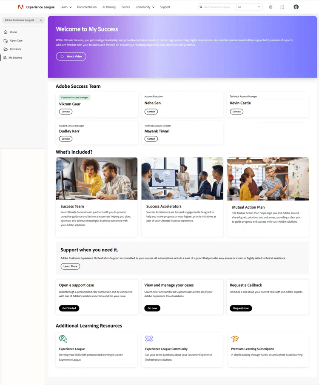Image resolution: width=319 pixels, height=385 pixels.
Task: Click the Learn More button
Action: (70, 267)
